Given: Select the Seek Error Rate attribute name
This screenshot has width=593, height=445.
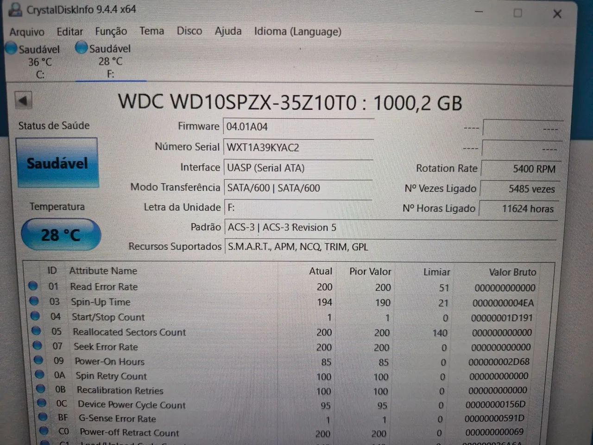Looking at the screenshot, I should point(106,347).
